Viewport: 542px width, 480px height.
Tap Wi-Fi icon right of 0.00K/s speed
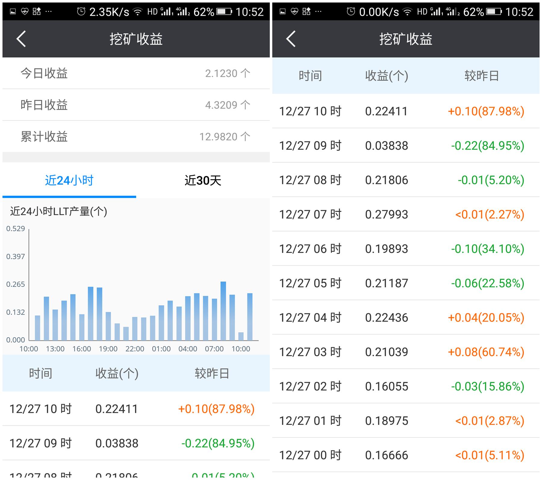(407, 12)
